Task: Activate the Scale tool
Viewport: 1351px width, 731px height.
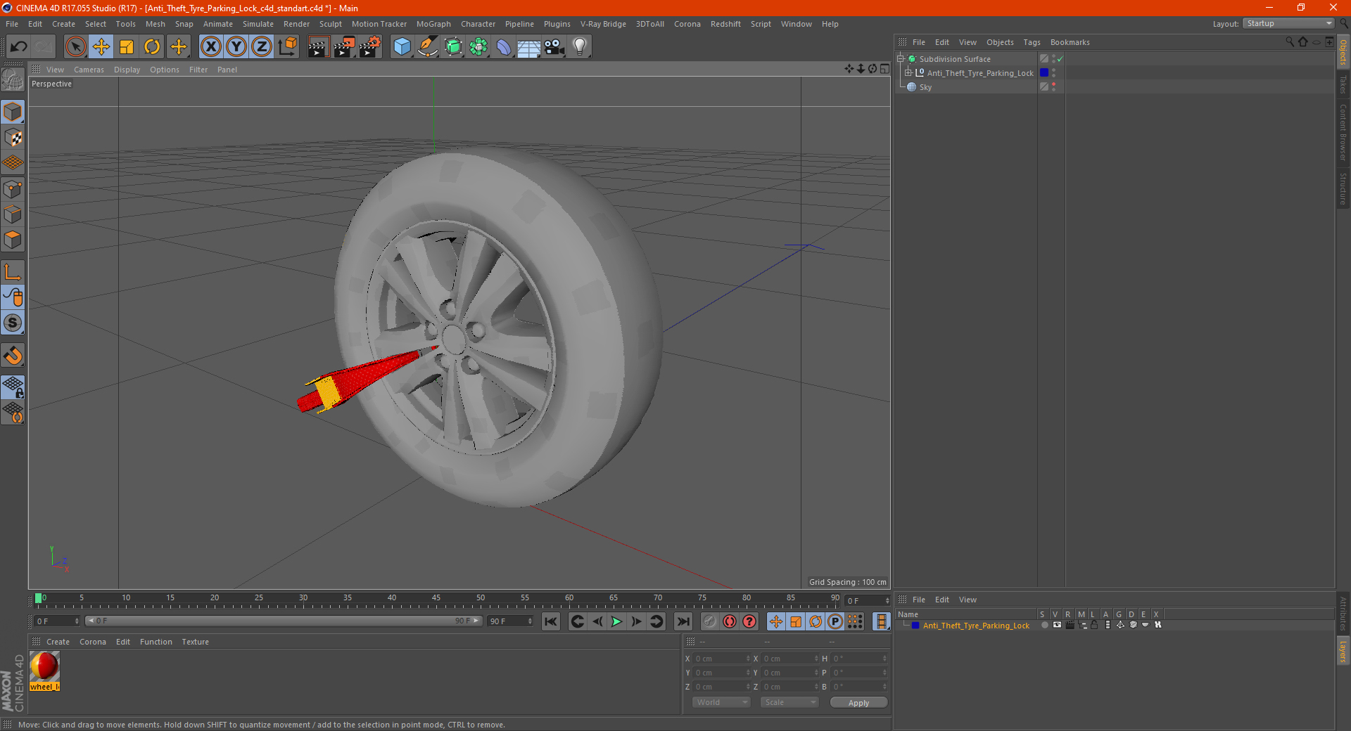Action: tap(127, 47)
